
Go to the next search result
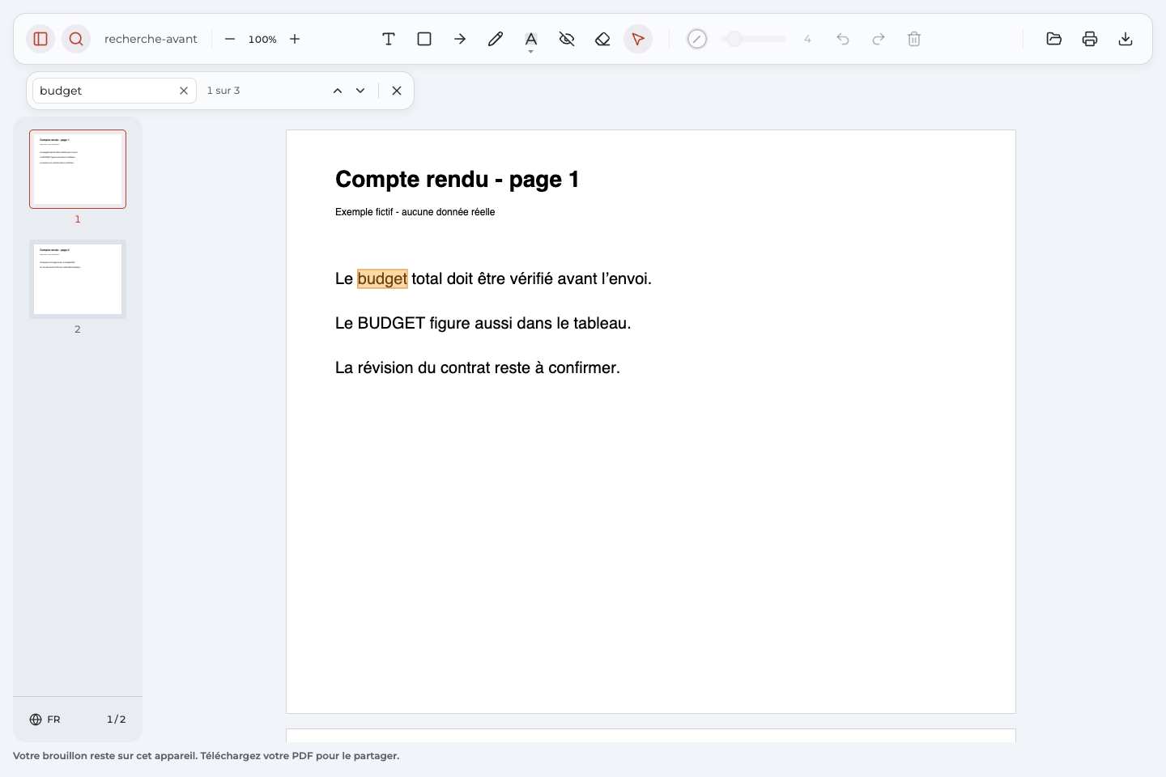(360, 91)
